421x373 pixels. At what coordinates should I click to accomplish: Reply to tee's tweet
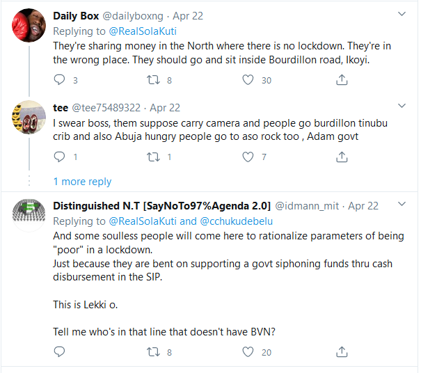pos(59,157)
